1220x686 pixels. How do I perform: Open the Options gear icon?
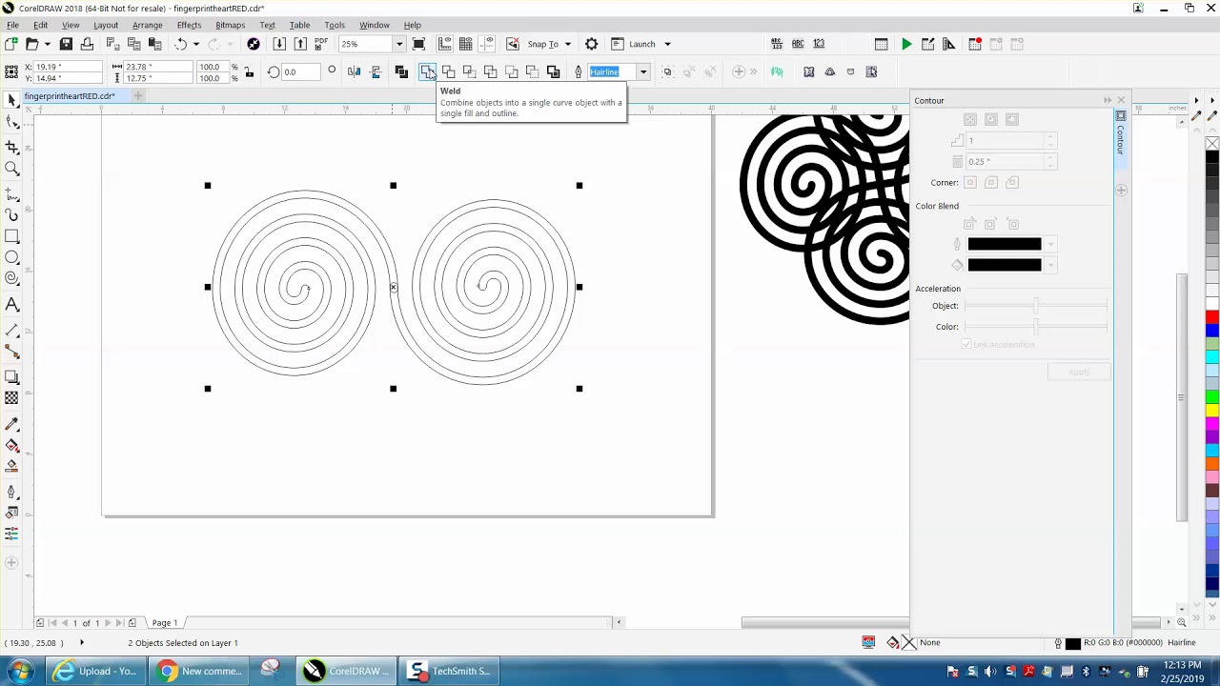(x=592, y=44)
